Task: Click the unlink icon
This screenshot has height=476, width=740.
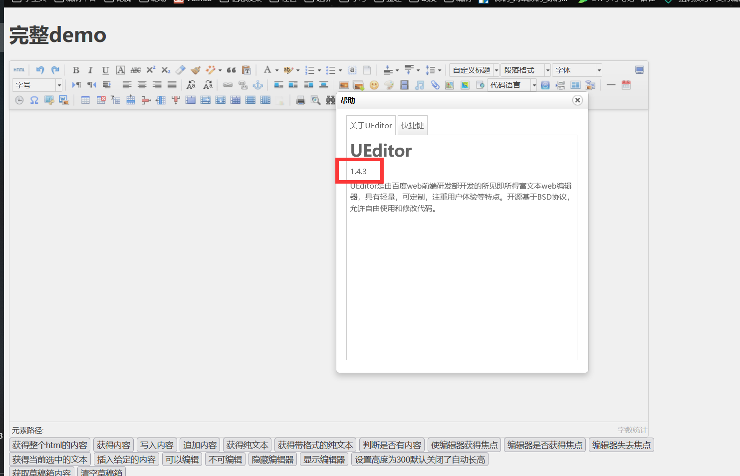Action: coord(243,85)
